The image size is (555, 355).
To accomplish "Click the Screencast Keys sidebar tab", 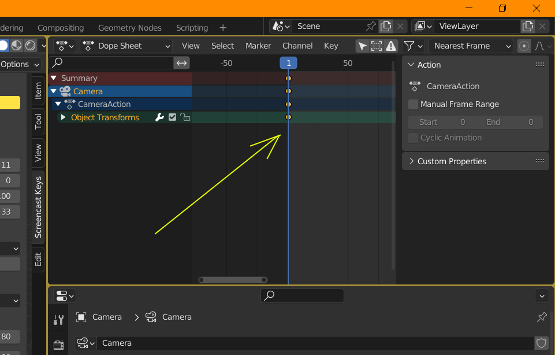I will 39,207.
